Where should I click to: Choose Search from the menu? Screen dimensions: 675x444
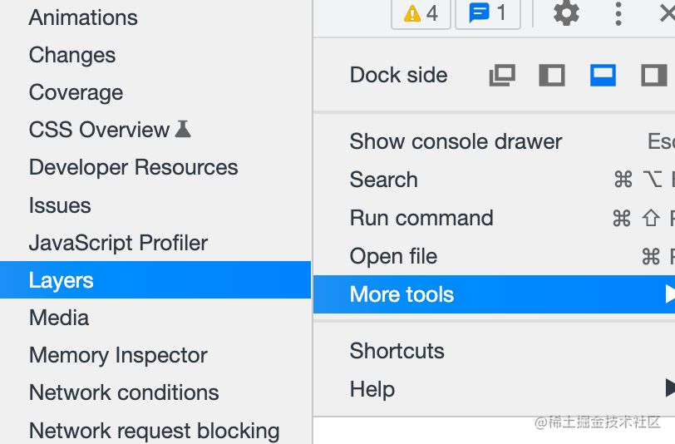click(x=384, y=180)
